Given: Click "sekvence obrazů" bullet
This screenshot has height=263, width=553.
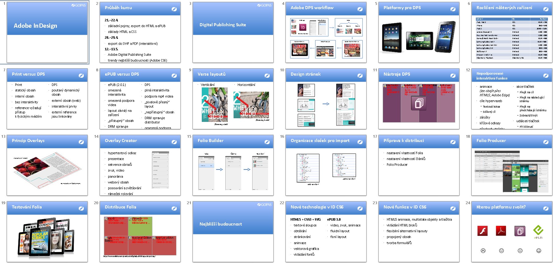Looking at the screenshot, I should pyautogui.click(x=120, y=165).
